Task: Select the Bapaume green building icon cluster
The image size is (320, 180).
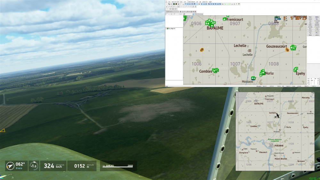Action: (210, 23)
